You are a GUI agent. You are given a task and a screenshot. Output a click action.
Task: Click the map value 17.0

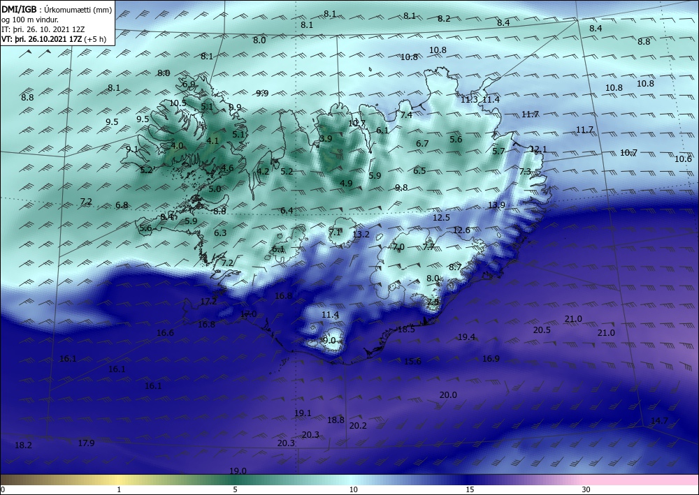pos(248,314)
